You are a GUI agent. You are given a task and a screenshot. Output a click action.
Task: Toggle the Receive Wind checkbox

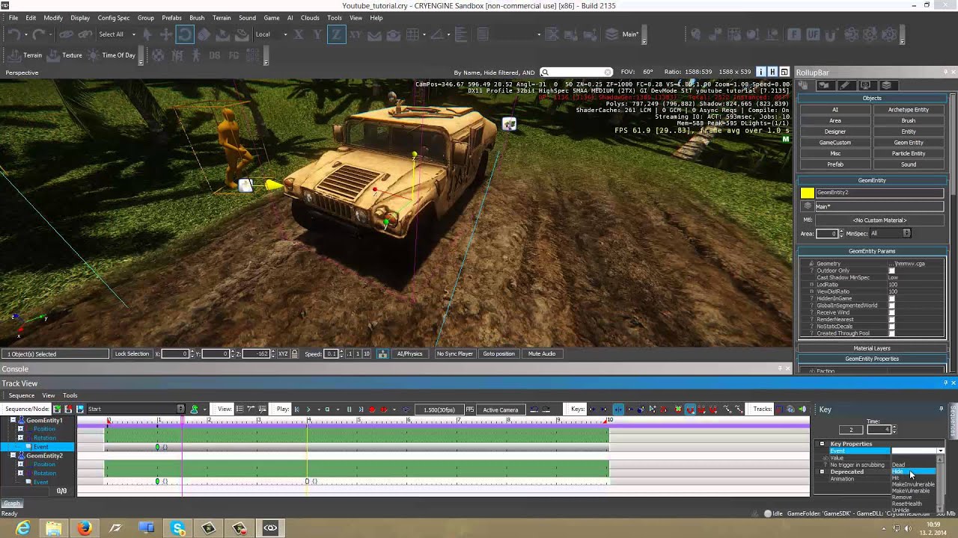pyautogui.click(x=891, y=312)
